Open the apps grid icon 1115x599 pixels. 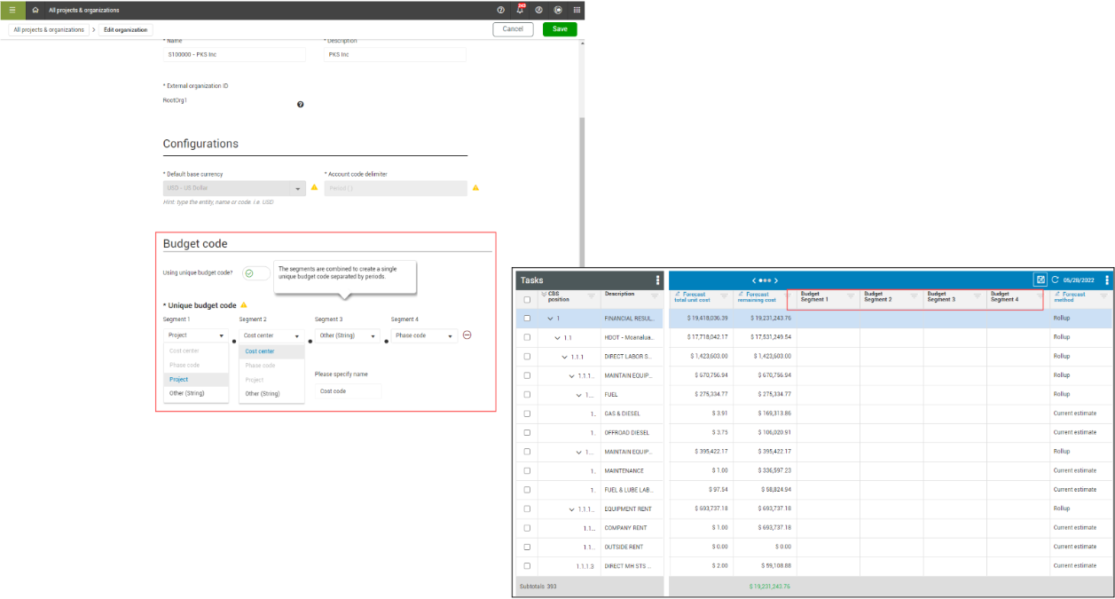tap(577, 10)
